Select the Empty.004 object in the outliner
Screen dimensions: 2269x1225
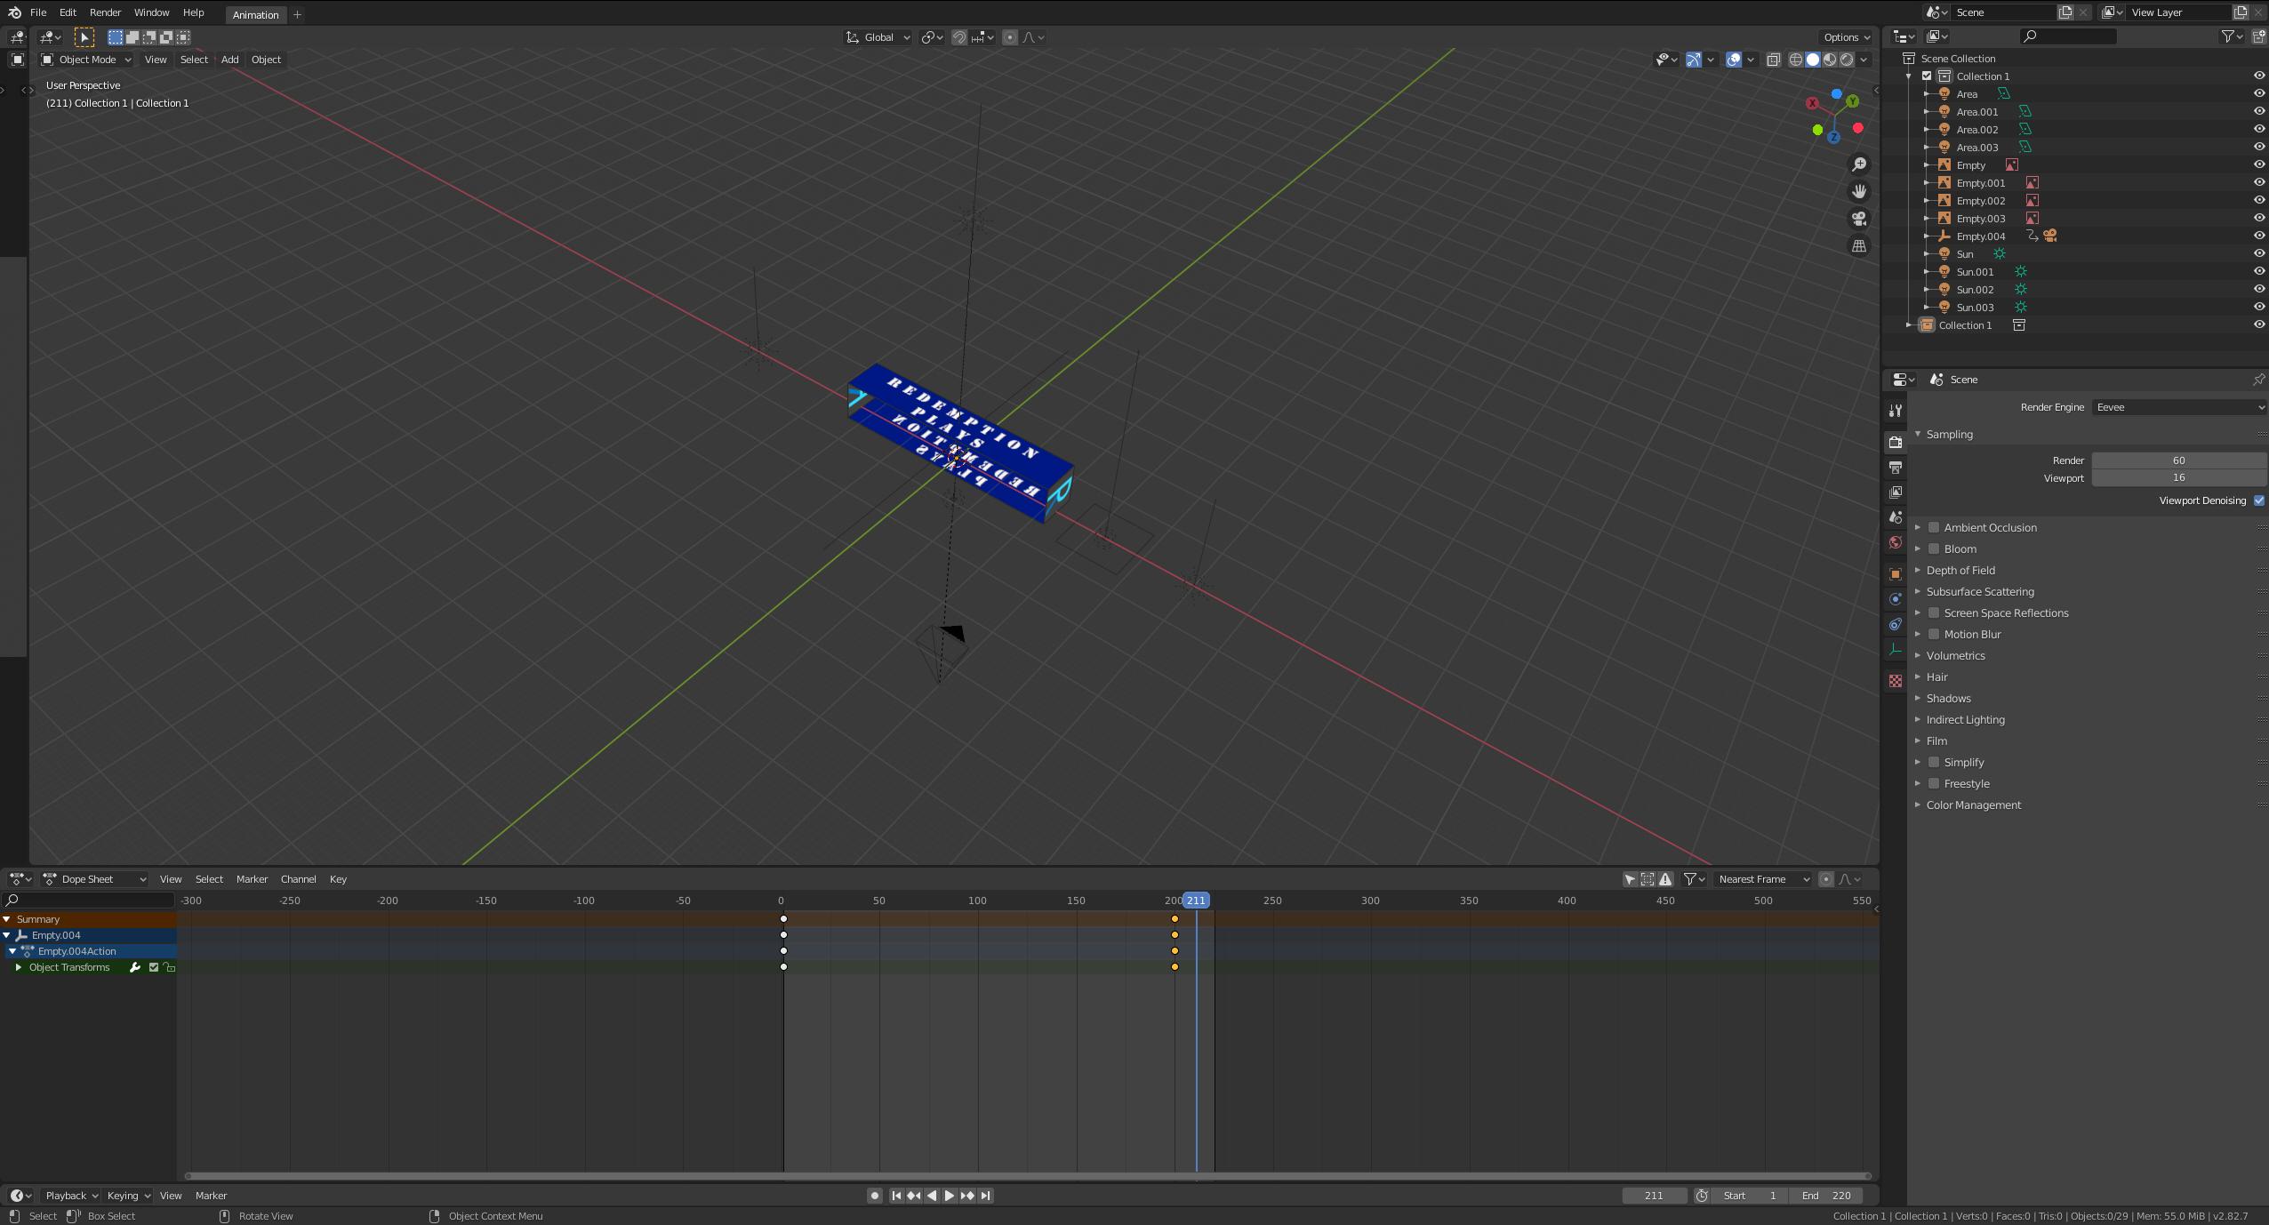coord(1980,236)
